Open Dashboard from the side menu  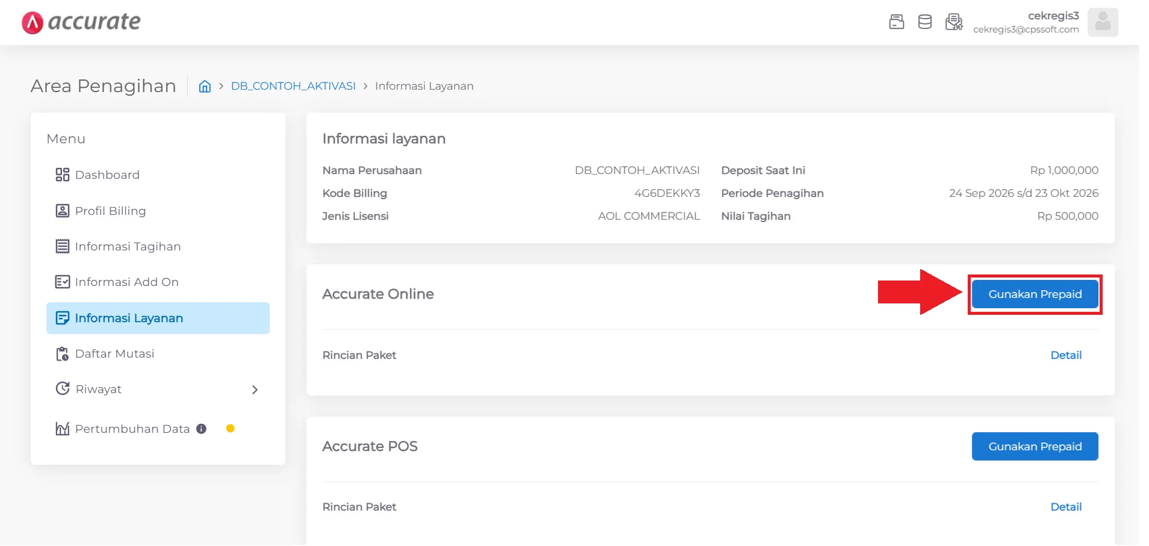coord(158,175)
